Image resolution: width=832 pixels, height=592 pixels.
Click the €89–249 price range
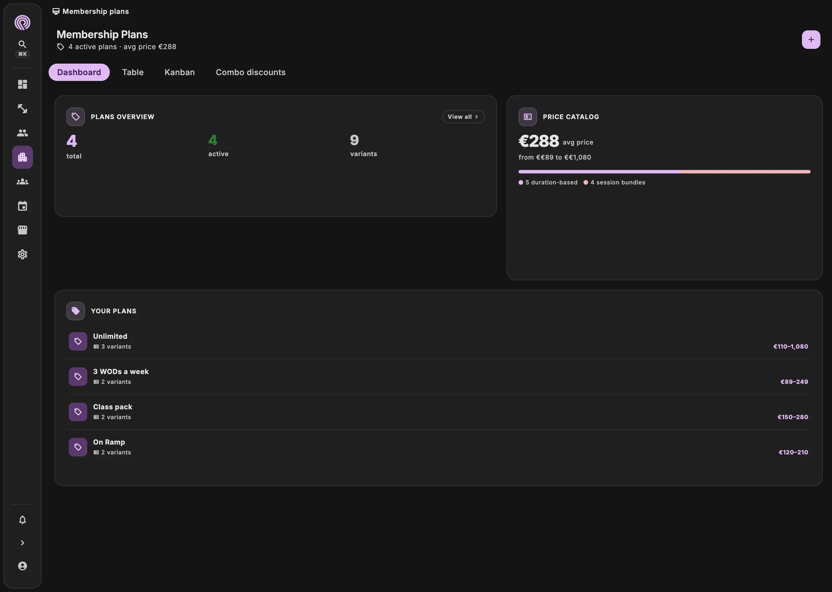tap(794, 382)
